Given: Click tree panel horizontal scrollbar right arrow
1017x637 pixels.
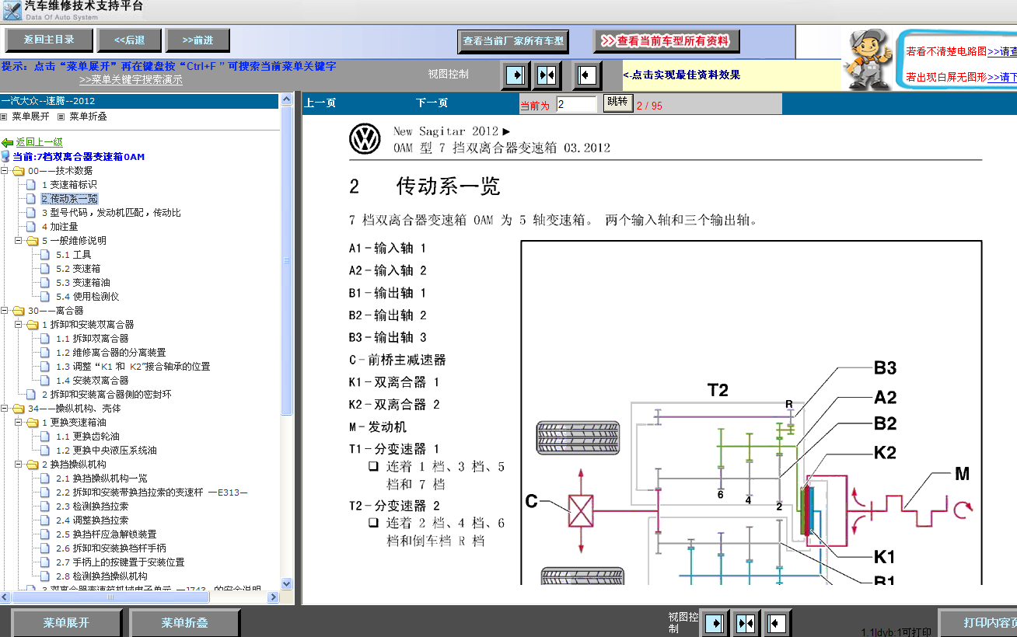Looking at the screenshot, I should coord(274,597).
